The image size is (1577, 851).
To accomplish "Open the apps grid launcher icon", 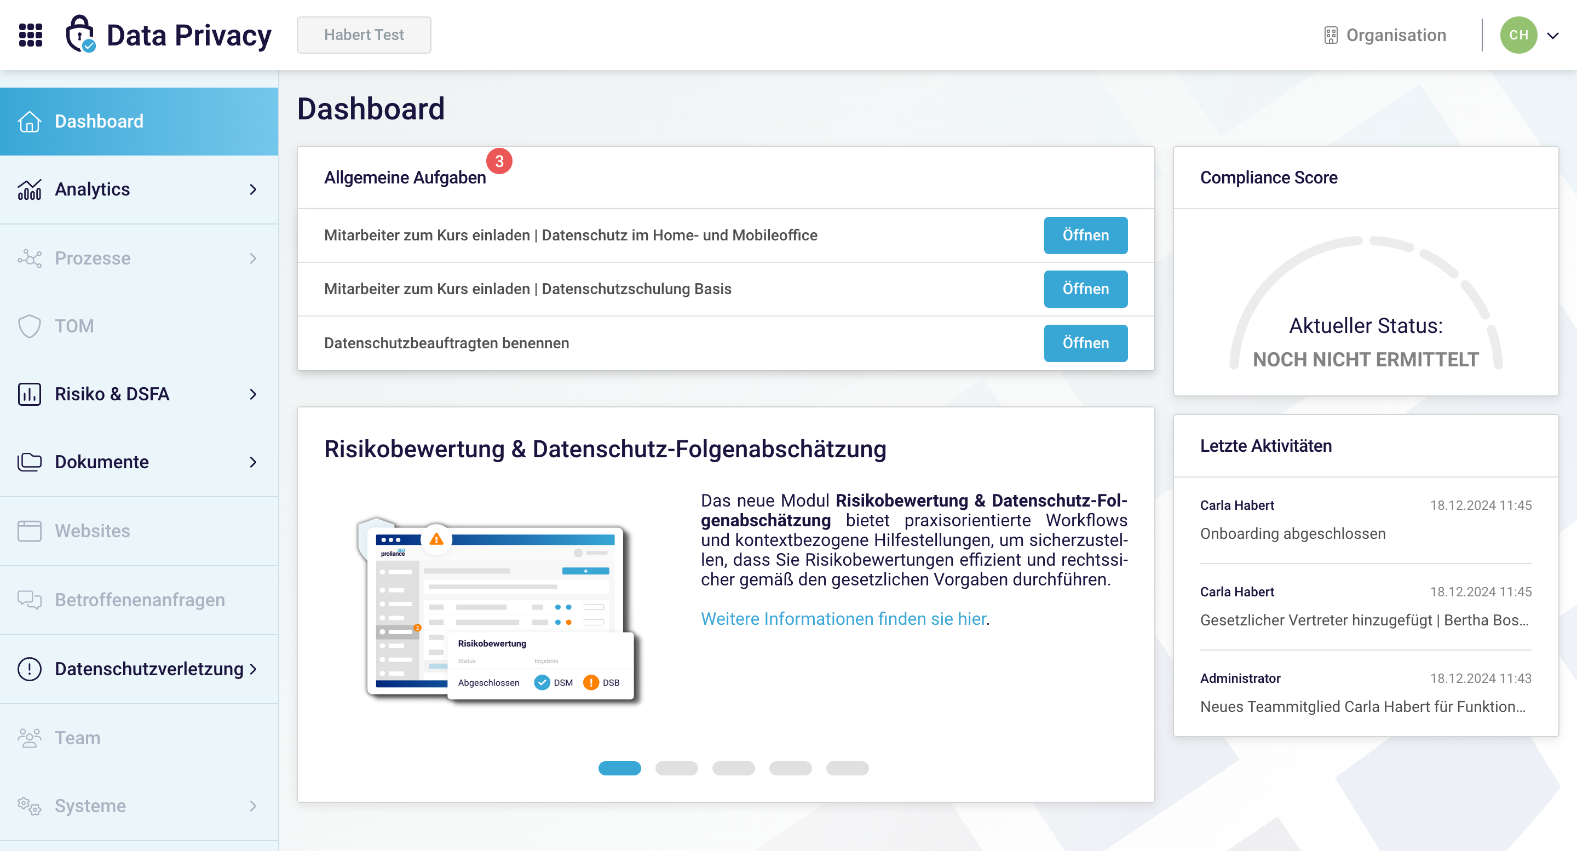I will pyautogui.click(x=31, y=35).
